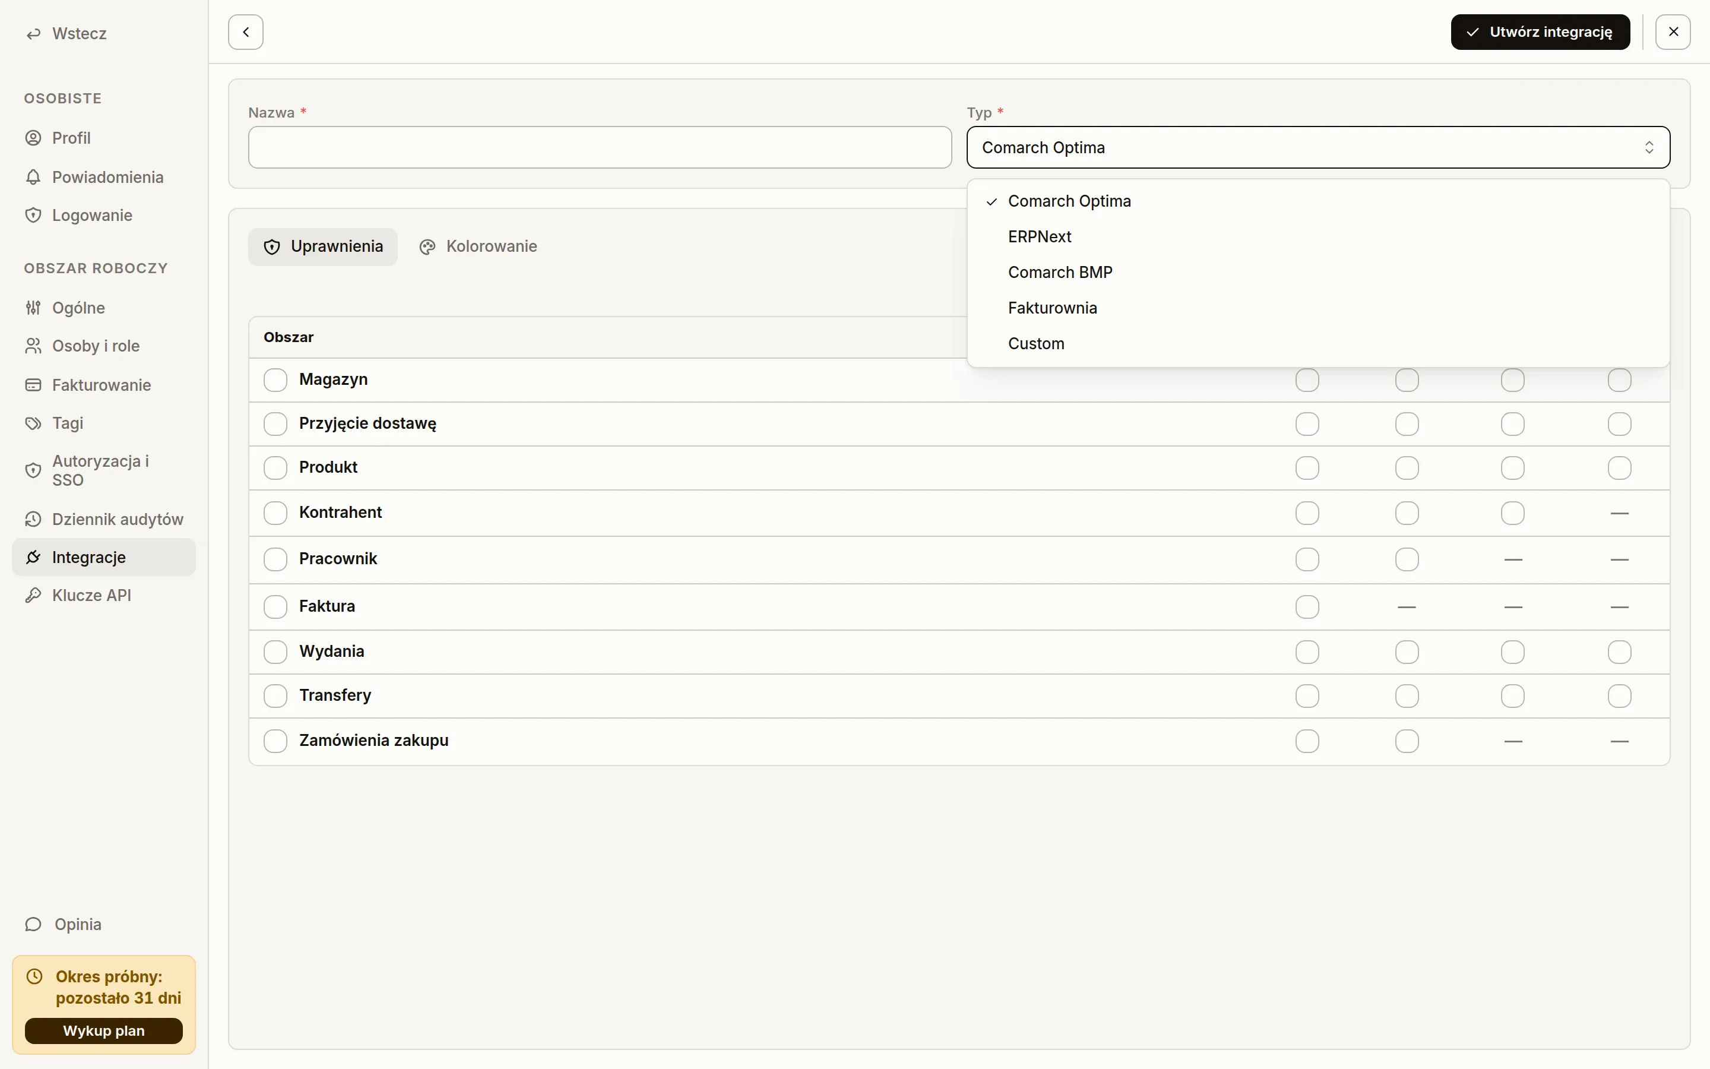Click the Utwórz integrację button
1710x1069 pixels.
1540,32
